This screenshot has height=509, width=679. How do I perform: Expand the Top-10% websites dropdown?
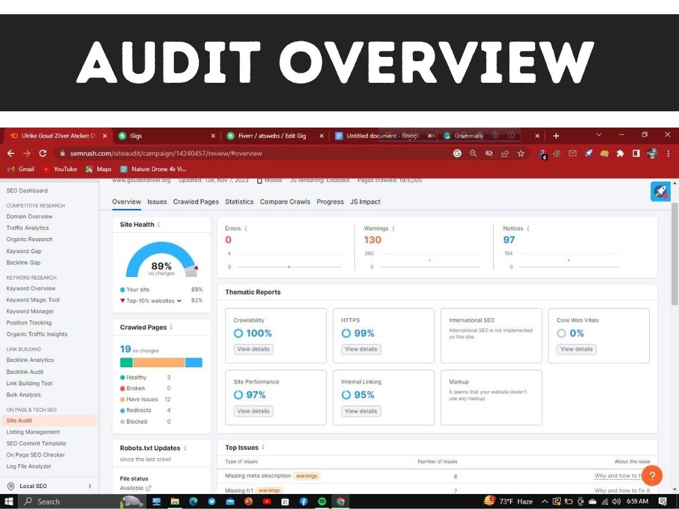tap(179, 301)
